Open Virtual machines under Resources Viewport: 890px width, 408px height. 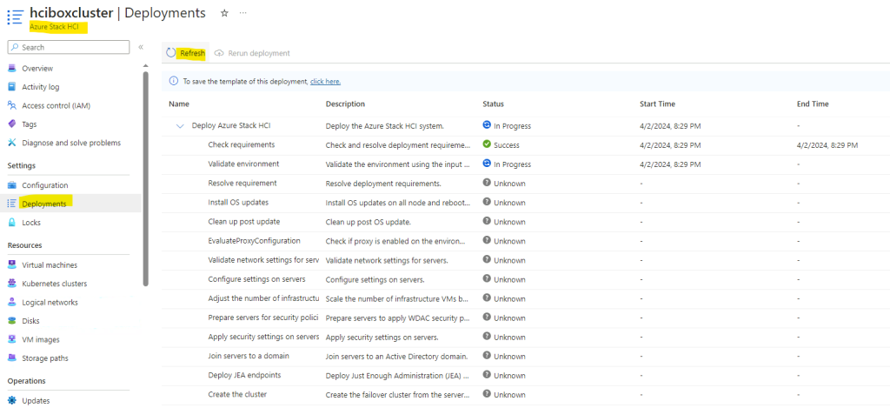click(50, 264)
